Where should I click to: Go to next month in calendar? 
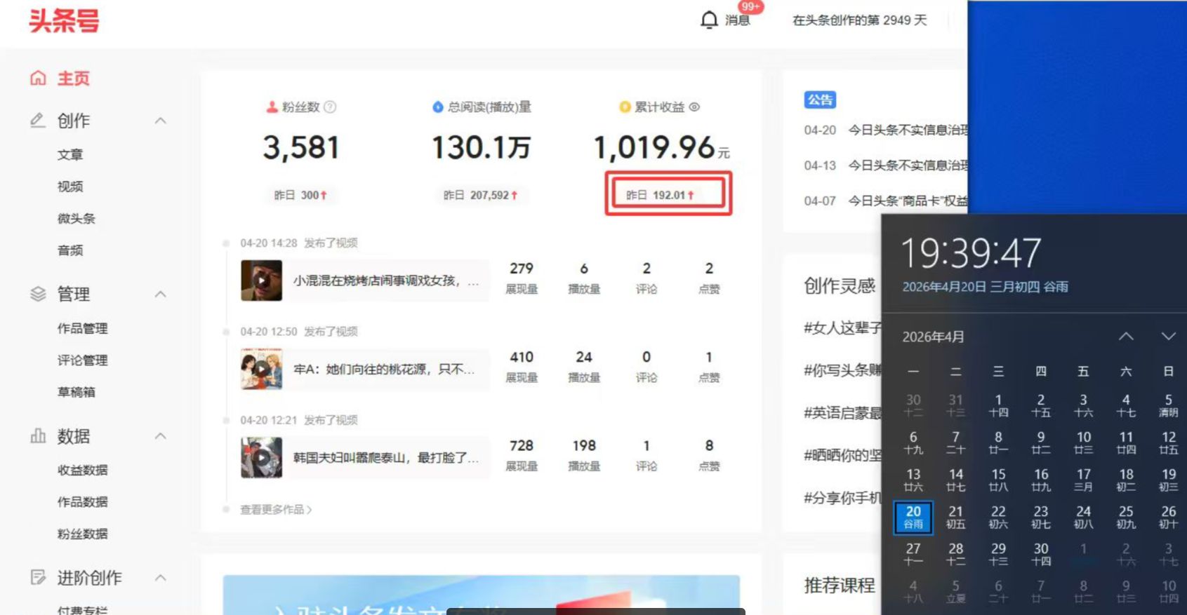1168,337
